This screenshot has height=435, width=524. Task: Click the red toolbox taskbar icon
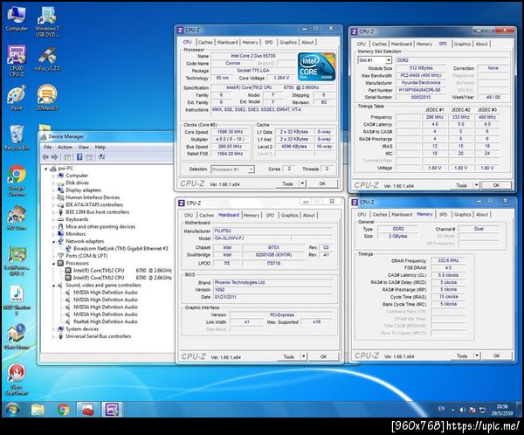point(87,410)
